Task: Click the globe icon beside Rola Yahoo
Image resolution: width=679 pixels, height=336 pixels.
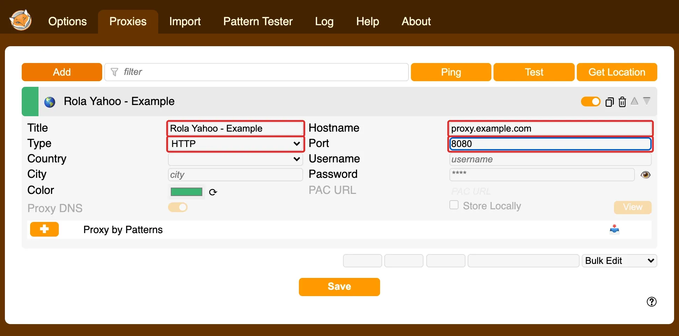Action: tap(50, 102)
